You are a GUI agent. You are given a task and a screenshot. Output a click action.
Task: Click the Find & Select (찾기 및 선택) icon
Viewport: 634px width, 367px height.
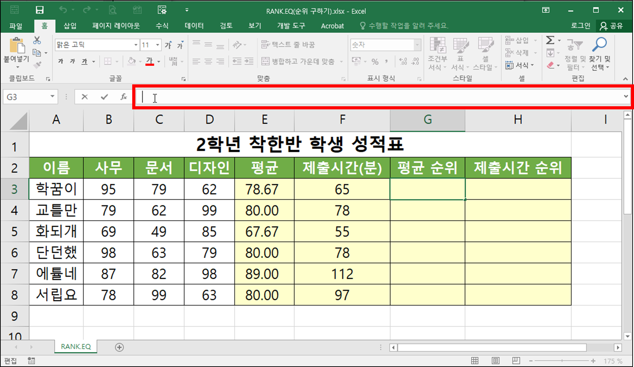tap(599, 57)
